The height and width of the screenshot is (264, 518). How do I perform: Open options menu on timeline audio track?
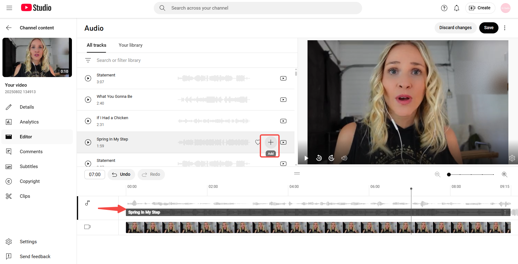505,212
